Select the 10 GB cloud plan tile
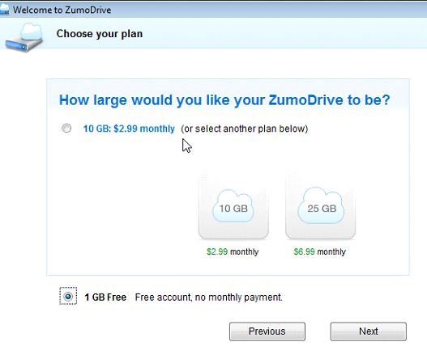 point(233,207)
